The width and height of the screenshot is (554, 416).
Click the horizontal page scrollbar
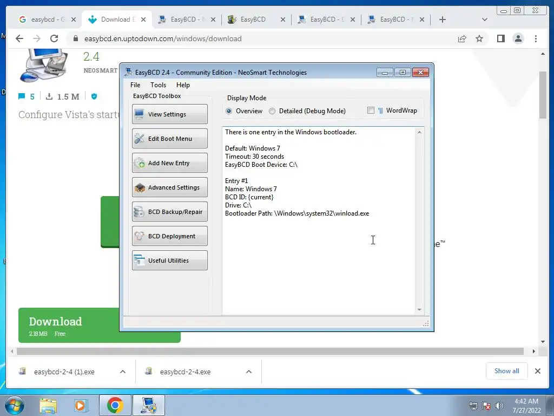pos(270,351)
